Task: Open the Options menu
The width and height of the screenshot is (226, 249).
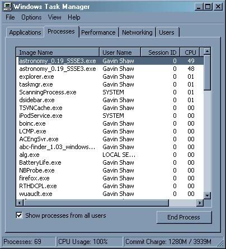Action: [31, 17]
